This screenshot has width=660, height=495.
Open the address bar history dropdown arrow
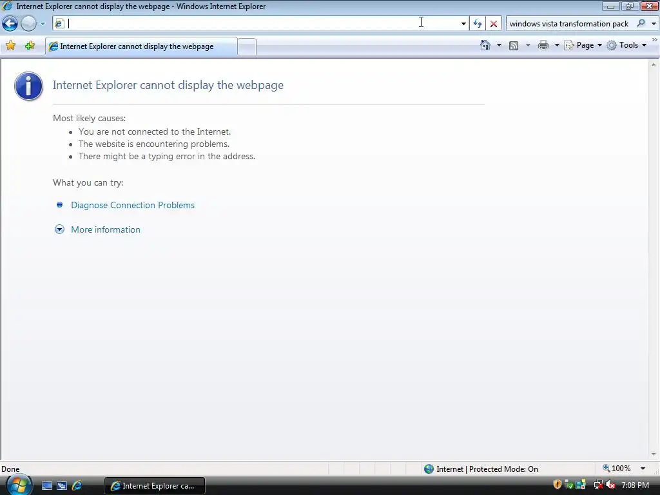click(x=463, y=24)
